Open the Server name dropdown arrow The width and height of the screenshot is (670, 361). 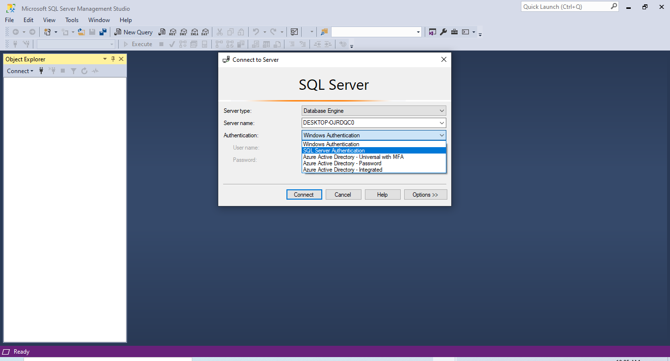442,123
